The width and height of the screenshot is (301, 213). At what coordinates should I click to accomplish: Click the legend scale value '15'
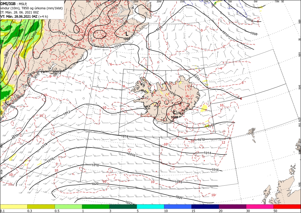(x=193, y=211)
